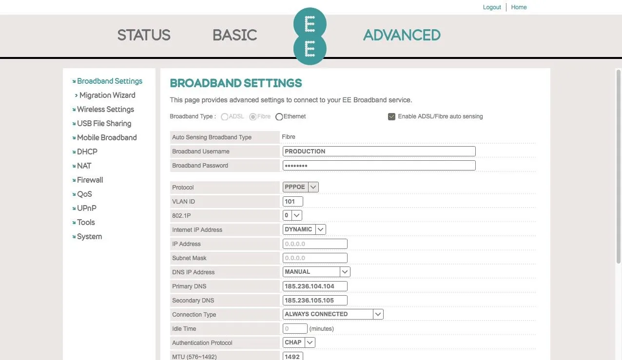This screenshot has height=360, width=622.
Task: Click the Primary DNS input field
Action: [315, 286]
